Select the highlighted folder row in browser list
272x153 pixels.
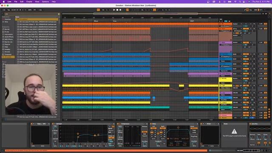(37, 19)
